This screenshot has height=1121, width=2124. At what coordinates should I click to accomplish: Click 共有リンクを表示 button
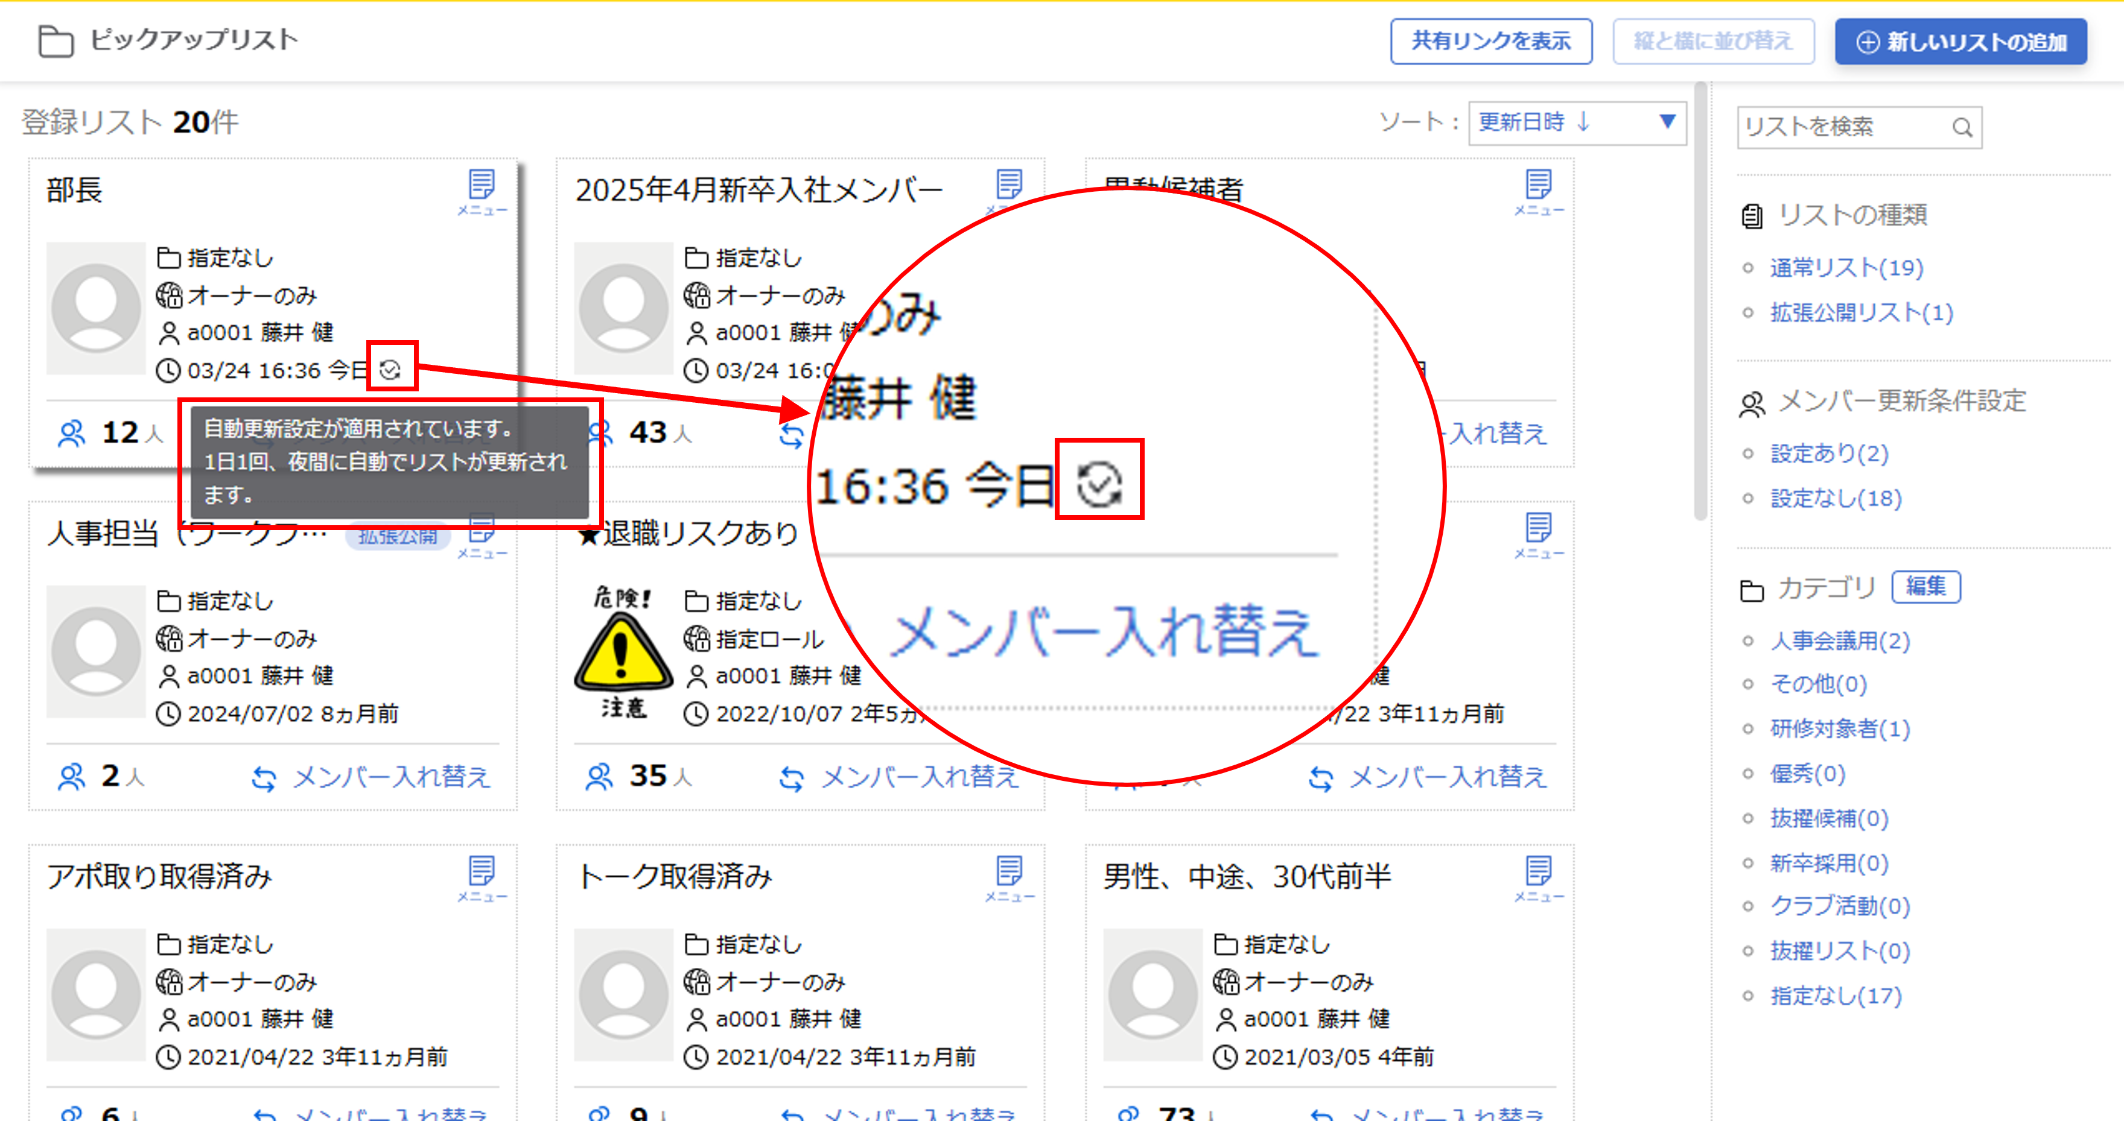click(x=1490, y=41)
